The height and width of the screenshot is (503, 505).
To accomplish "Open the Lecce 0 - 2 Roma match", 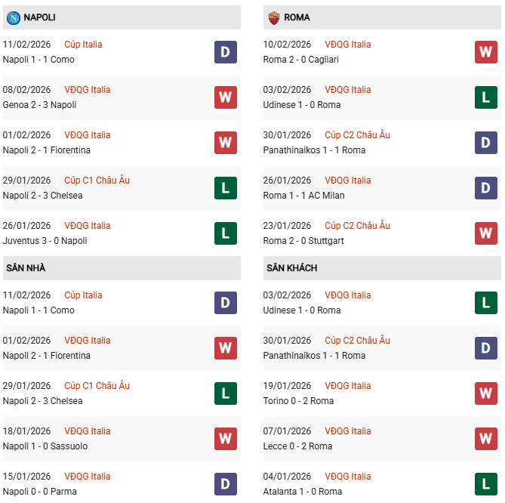I will (x=297, y=446).
